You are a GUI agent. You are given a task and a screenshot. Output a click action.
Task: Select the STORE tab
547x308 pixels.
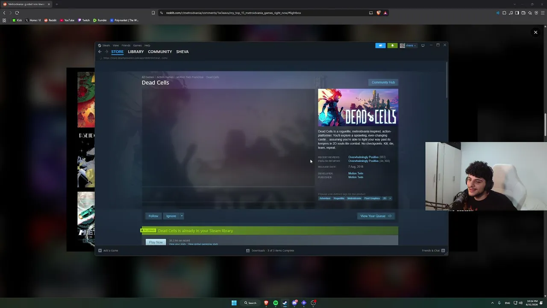117,52
